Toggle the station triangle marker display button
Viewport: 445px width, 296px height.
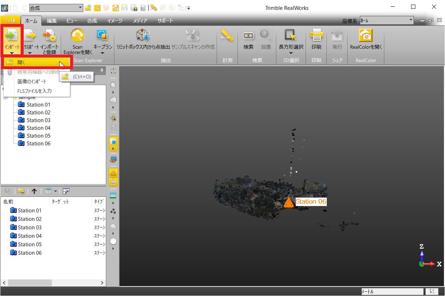tap(113, 173)
